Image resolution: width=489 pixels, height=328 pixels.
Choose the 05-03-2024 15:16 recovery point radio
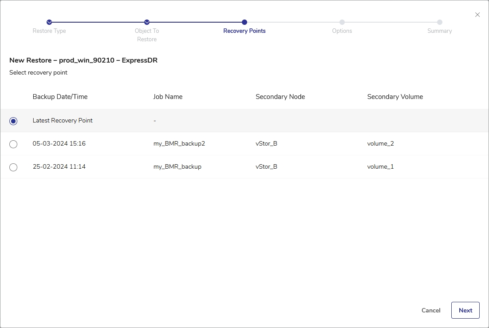13,144
